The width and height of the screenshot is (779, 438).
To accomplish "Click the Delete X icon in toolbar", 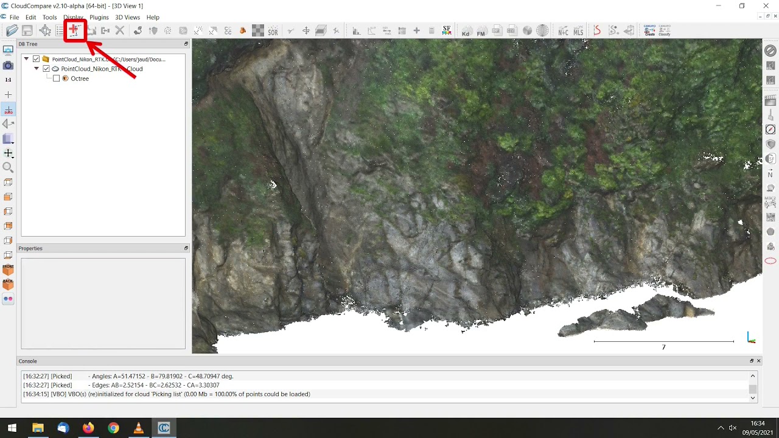I will tap(120, 30).
